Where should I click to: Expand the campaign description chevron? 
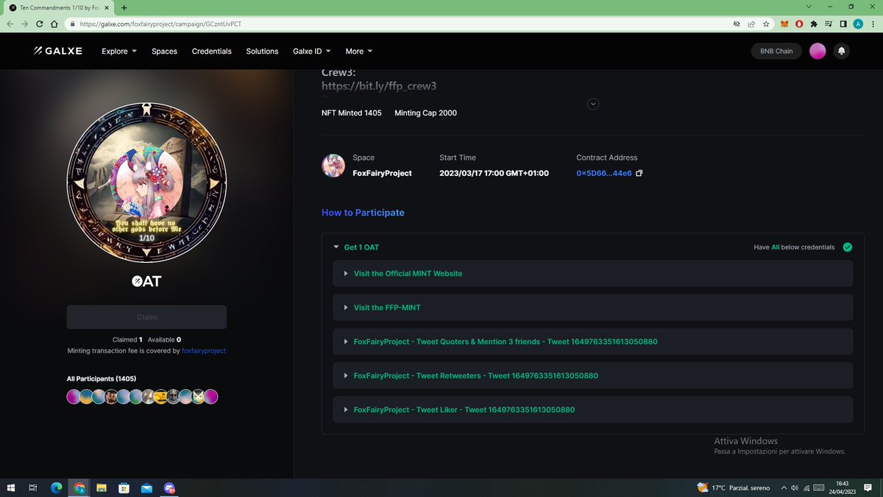point(594,104)
